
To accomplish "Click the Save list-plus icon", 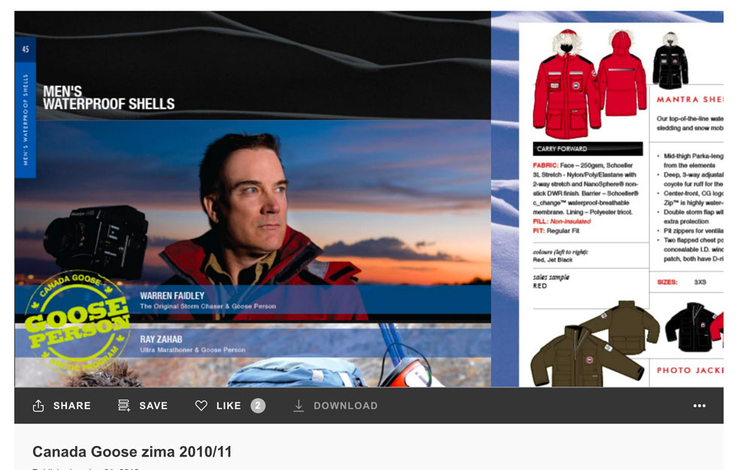I will (124, 406).
